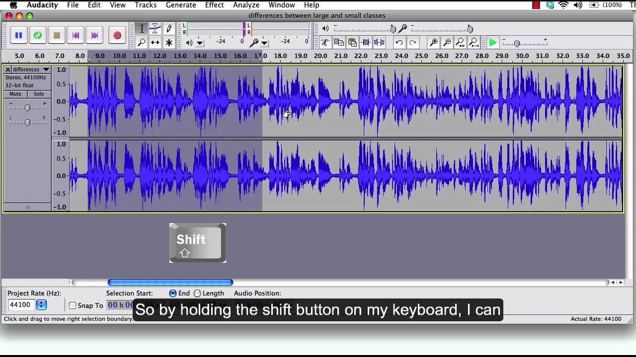The height and width of the screenshot is (357, 636).
Task: Select the Multi-tool asterisk icon
Action: point(169,42)
